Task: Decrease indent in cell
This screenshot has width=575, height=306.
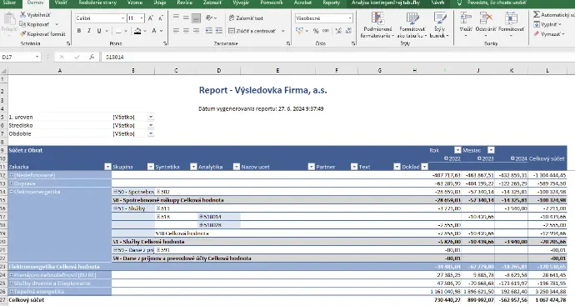Action: point(208,31)
